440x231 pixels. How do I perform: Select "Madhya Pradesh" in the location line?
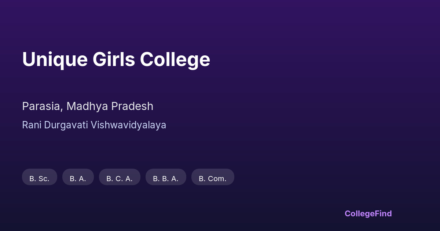coord(110,106)
